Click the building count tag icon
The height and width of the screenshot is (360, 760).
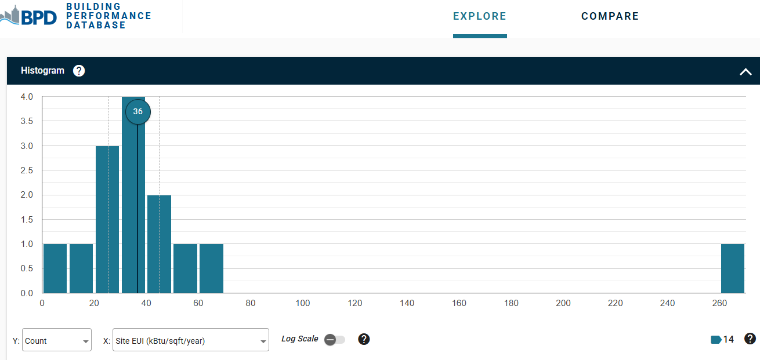[x=715, y=340]
